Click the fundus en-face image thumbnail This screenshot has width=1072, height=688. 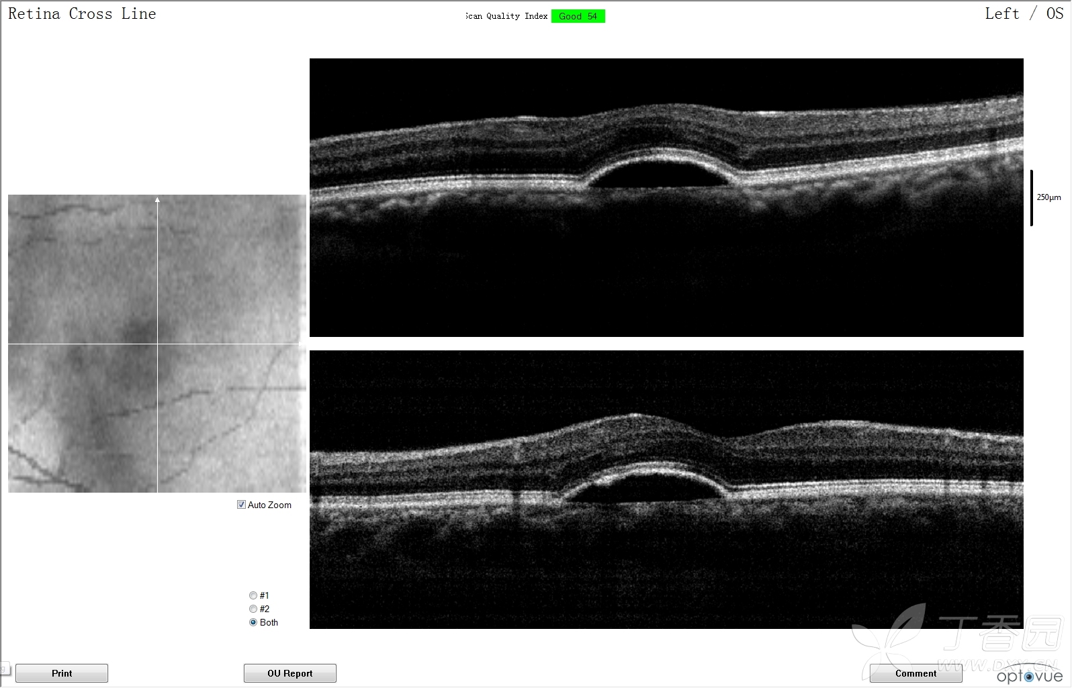pyautogui.click(x=157, y=344)
